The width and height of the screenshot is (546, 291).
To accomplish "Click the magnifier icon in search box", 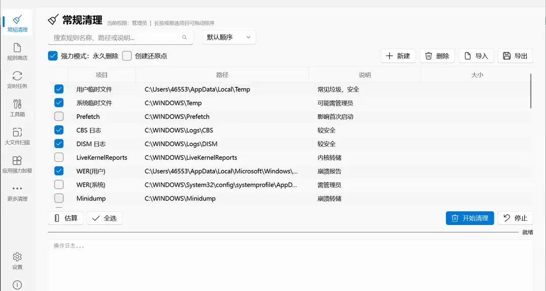I will 184,37.
